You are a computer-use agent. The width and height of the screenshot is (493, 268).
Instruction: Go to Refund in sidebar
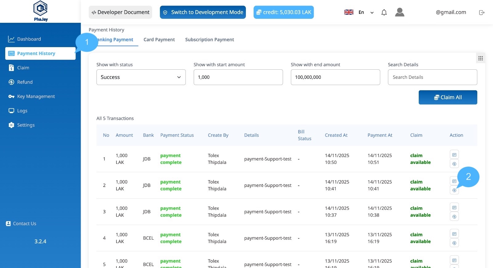click(25, 82)
